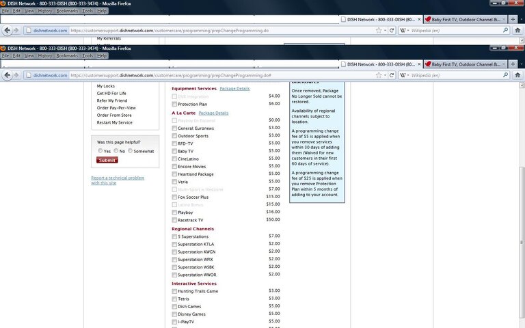525x328 pixels.
Task: Select the Yes radio button
Action: tap(100, 151)
